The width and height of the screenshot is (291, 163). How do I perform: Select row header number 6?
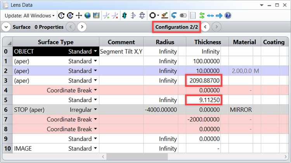[7, 110]
